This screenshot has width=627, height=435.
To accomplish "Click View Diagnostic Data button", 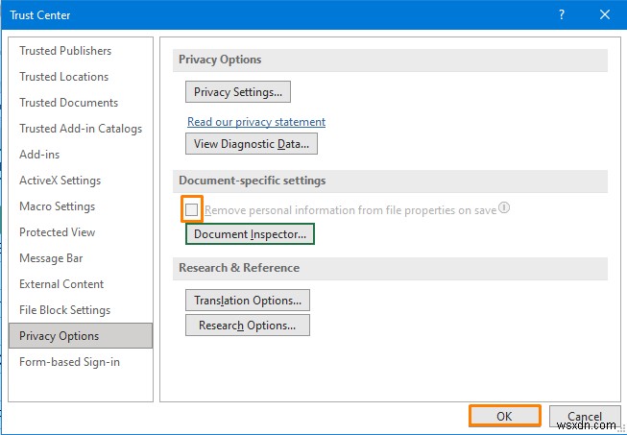I will [x=252, y=144].
